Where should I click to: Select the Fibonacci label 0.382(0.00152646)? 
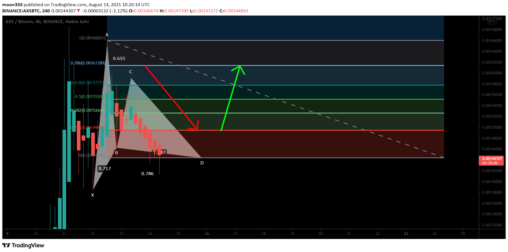[x=88, y=110]
